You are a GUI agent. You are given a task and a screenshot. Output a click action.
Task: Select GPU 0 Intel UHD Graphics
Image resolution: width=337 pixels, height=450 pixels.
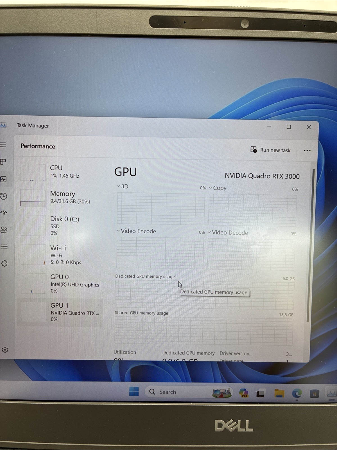point(60,283)
